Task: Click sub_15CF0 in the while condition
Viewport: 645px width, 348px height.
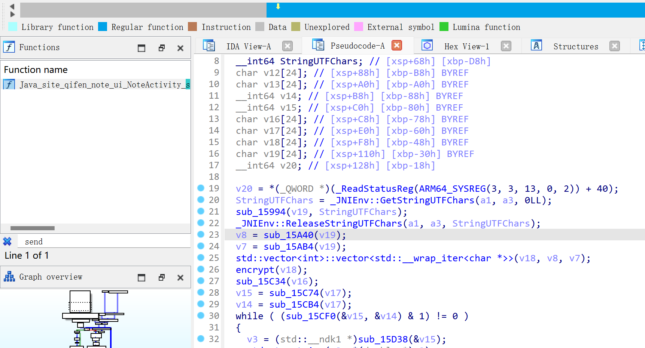Action: click(311, 316)
